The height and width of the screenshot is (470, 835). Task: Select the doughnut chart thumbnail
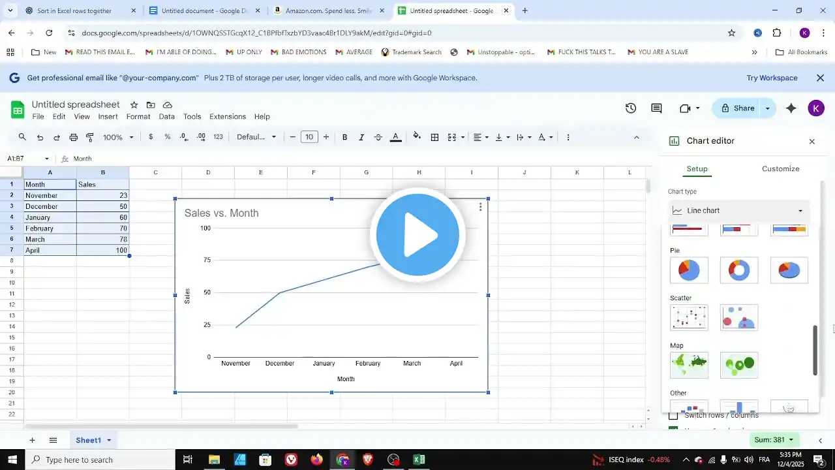[739, 270]
